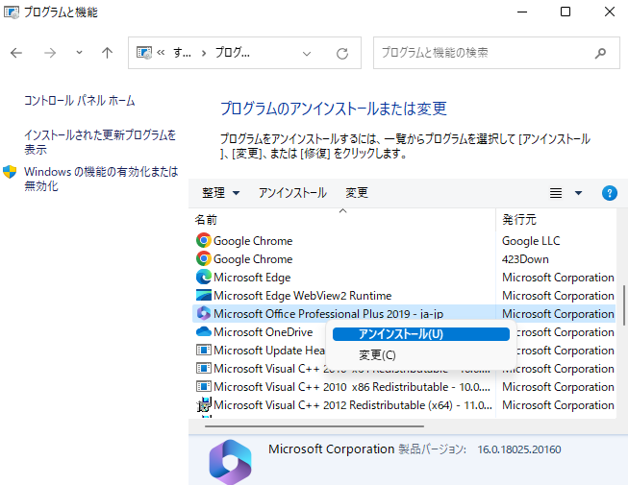
Task: Click the help question mark icon
Action: 609,193
